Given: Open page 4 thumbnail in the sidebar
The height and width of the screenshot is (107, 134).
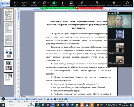Looking at the screenshot, I should point(8,53).
